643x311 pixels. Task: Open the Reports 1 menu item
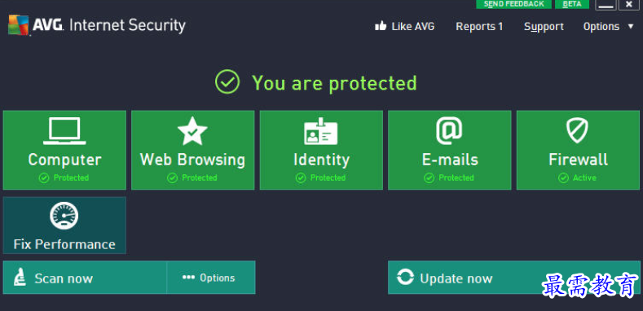coord(479,27)
